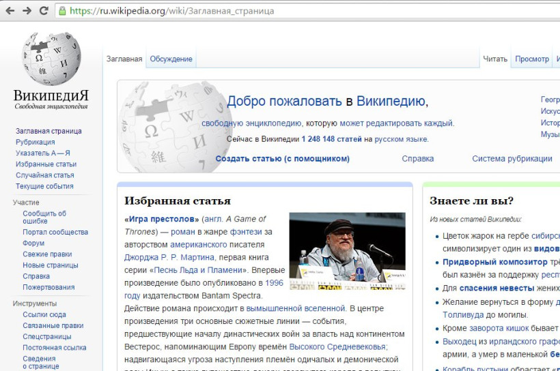Open the Просмотр tab
Screen dimensions: 560x371
(x=532, y=59)
